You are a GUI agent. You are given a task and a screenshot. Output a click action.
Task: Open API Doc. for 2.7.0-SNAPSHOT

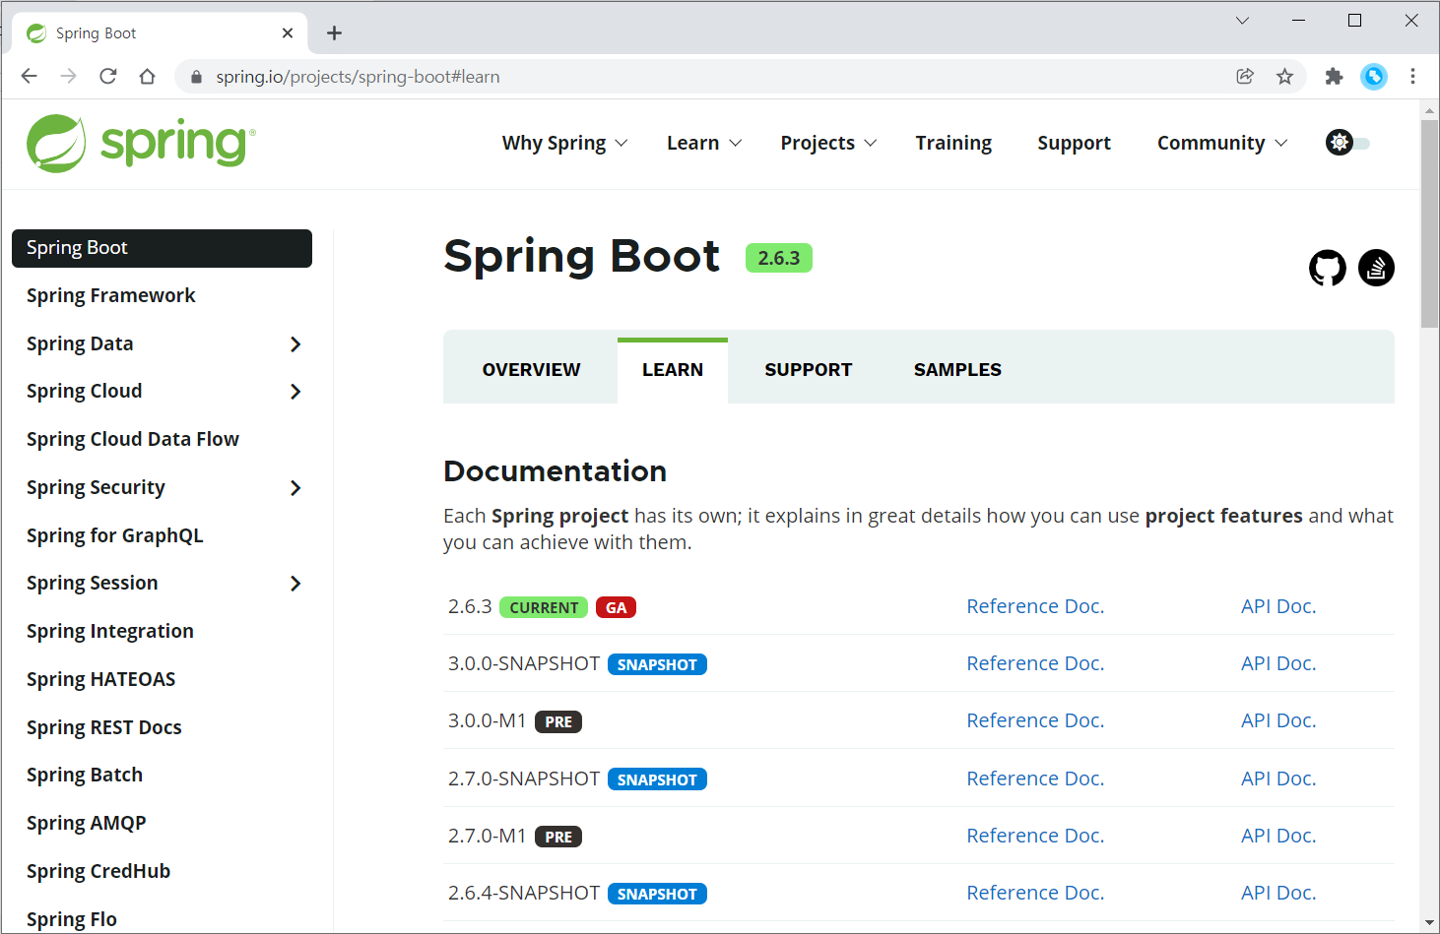pos(1278,778)
